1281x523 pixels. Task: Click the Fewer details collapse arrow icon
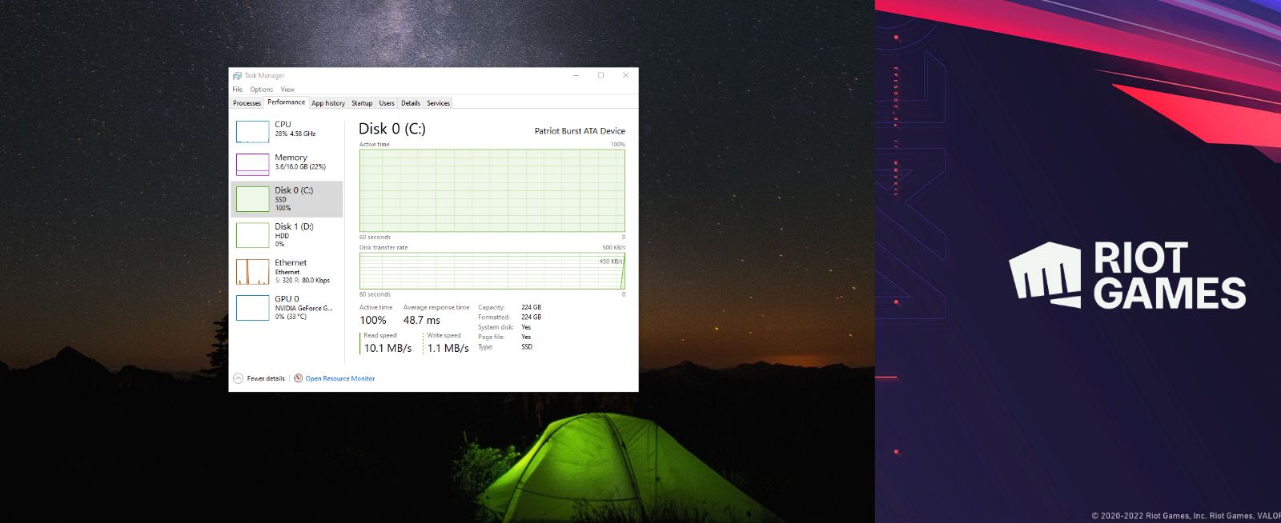pos(238,378)
